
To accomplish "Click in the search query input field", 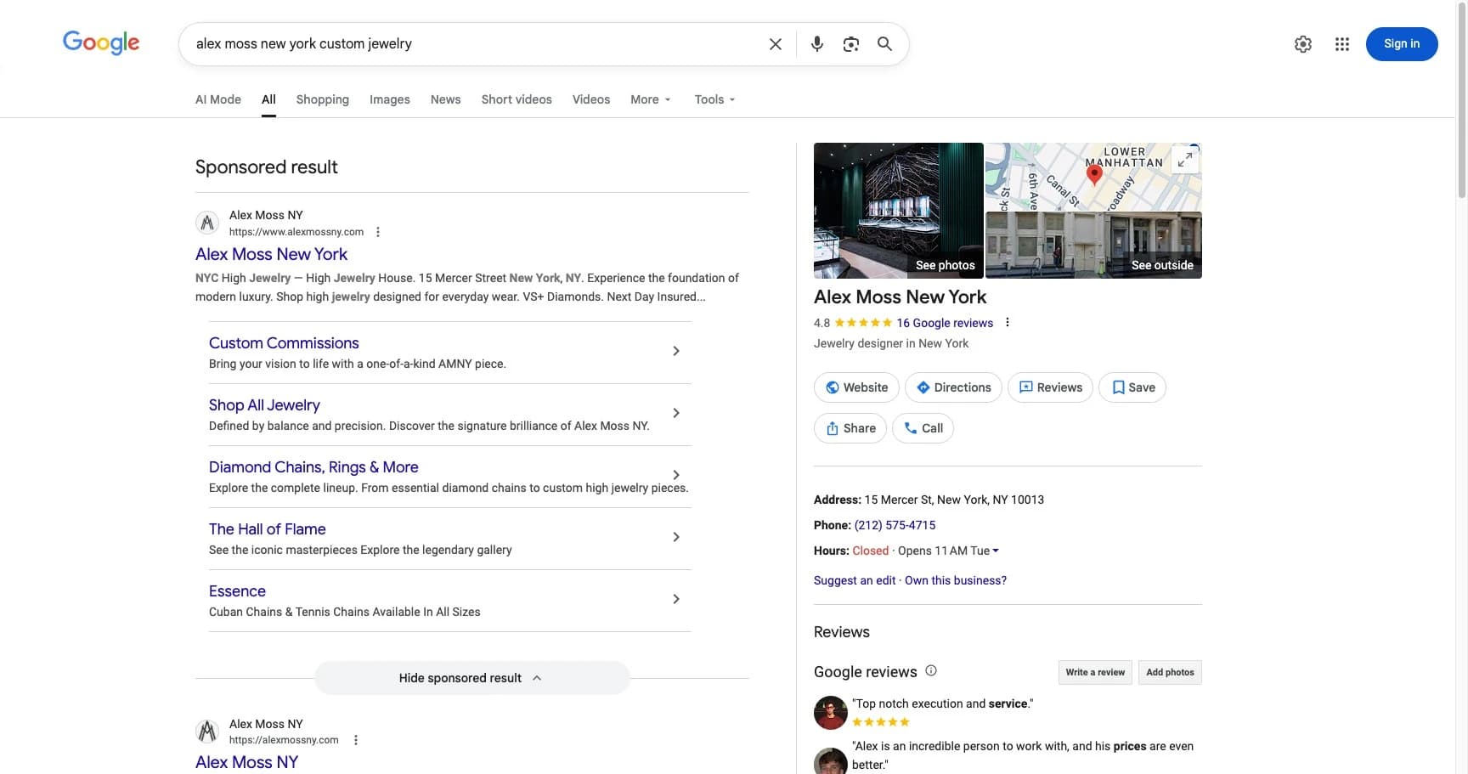I will (476, 44).
